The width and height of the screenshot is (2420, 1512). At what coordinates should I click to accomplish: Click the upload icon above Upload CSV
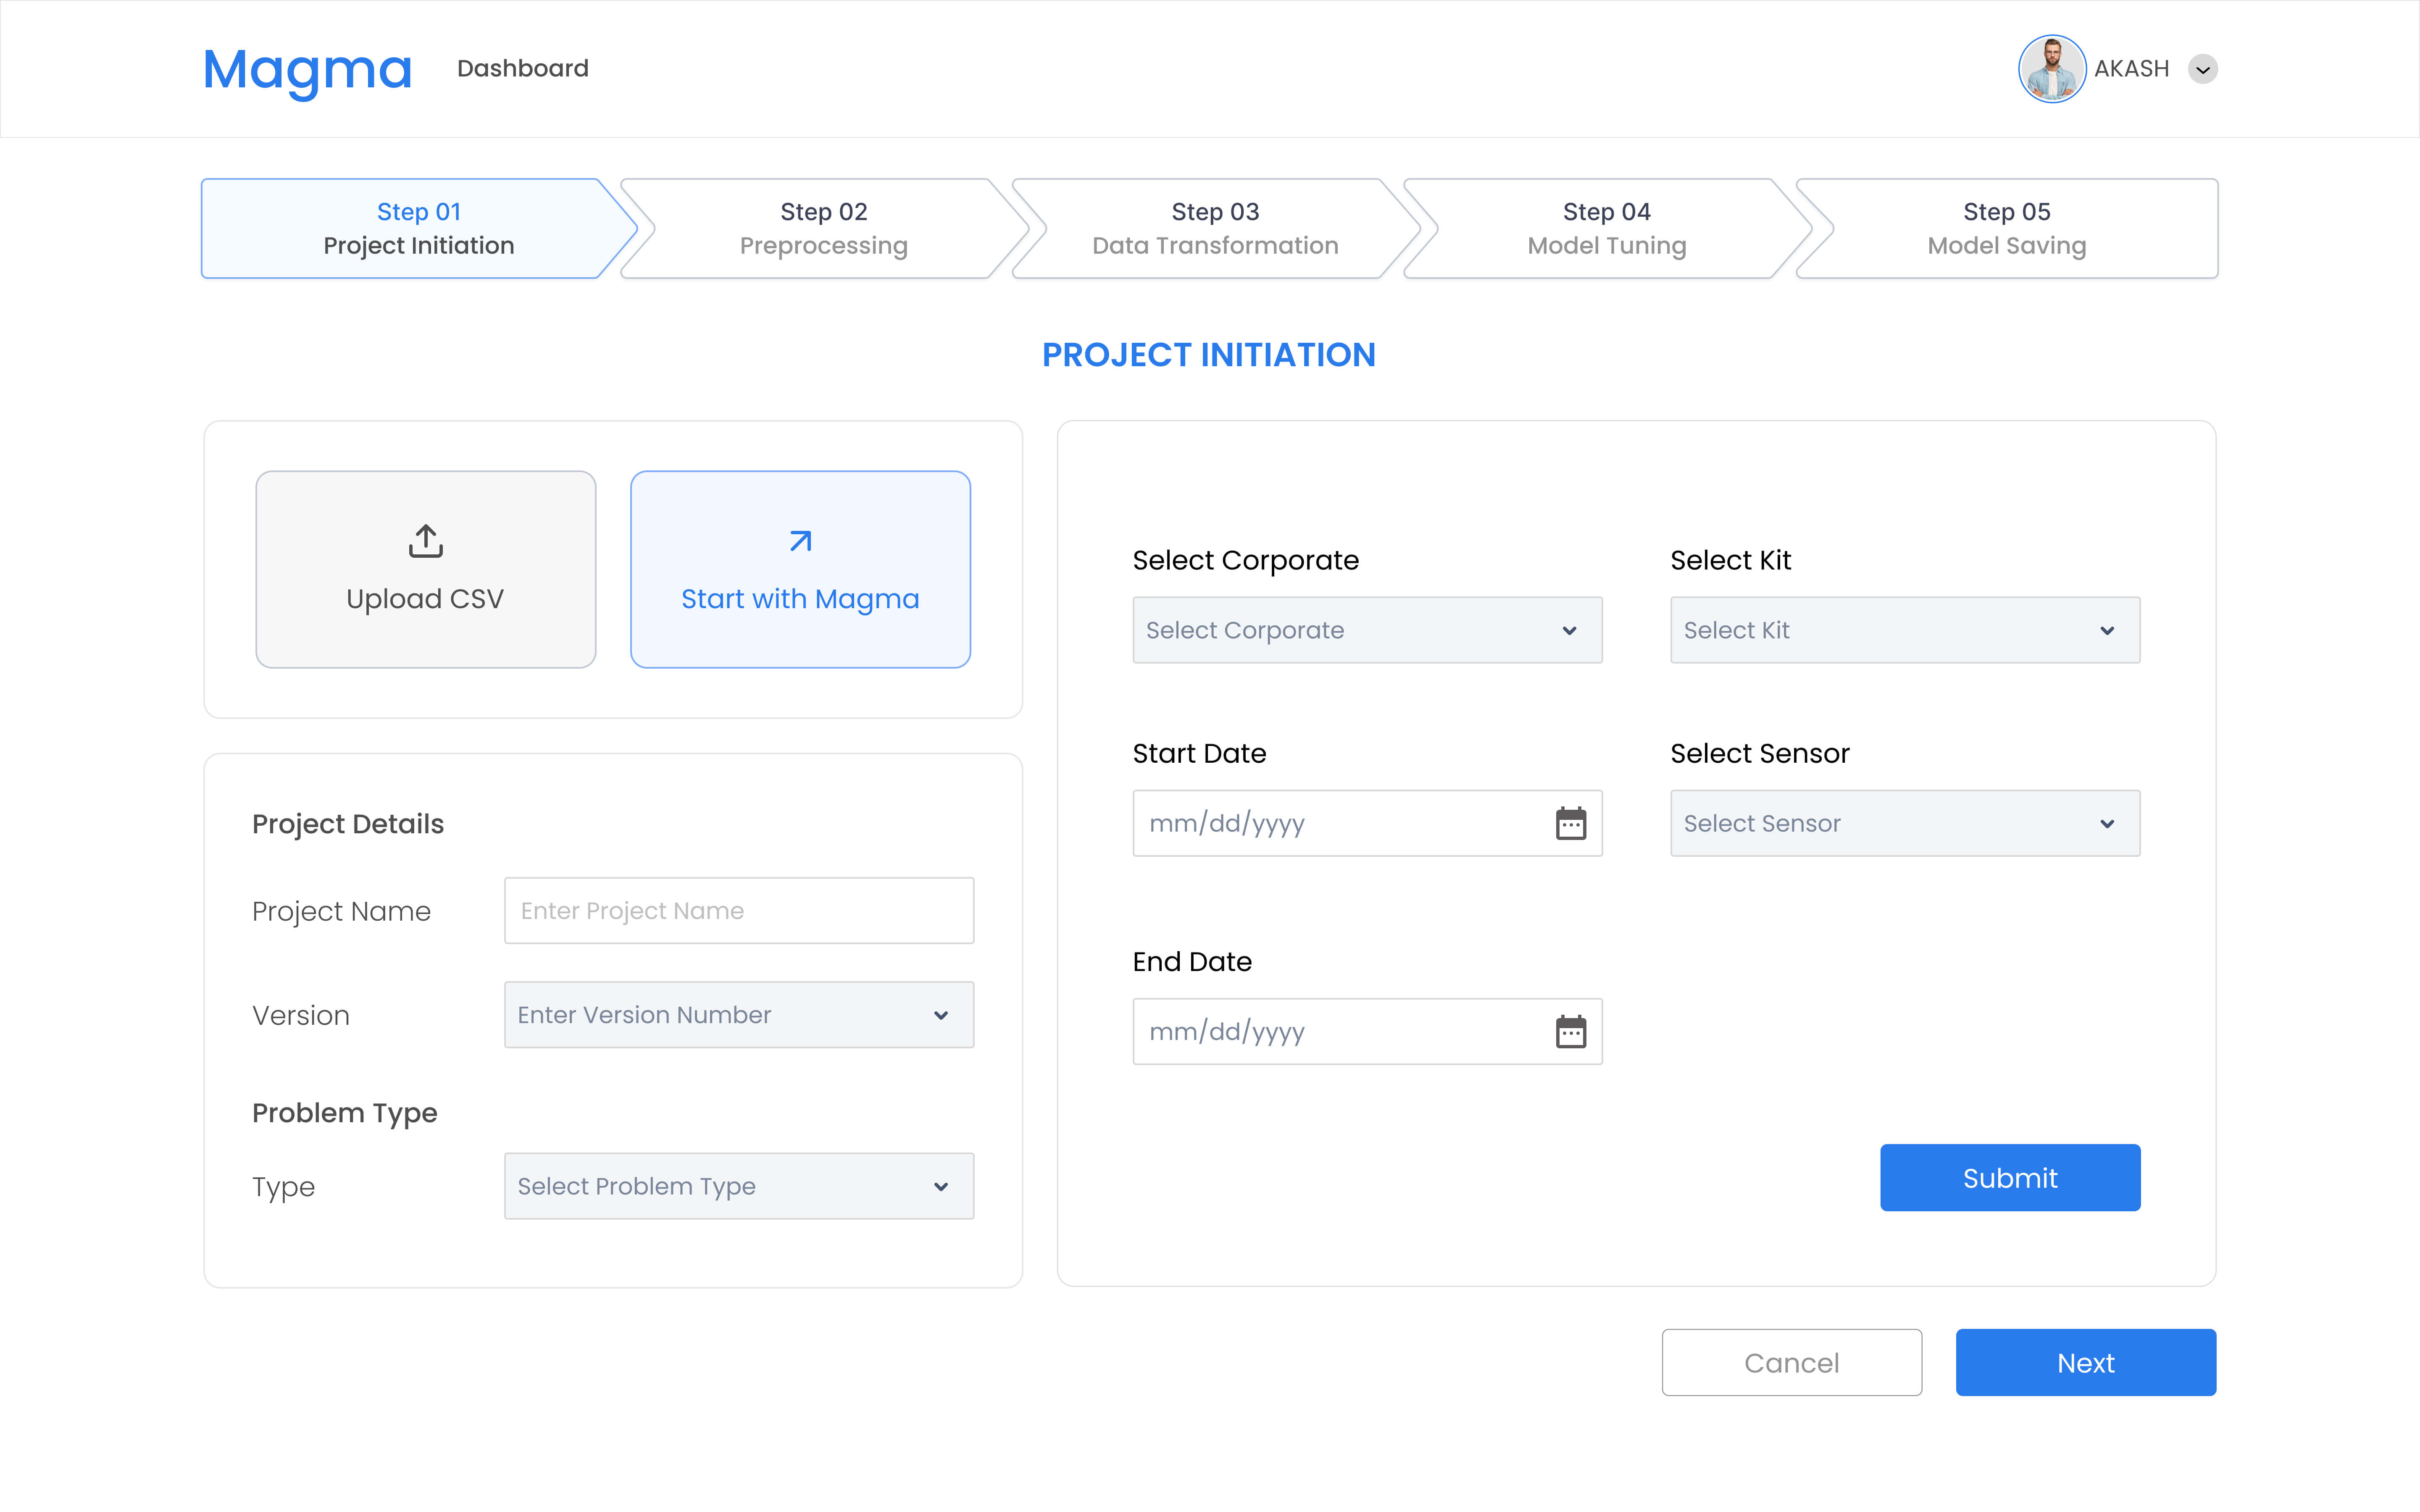tap(426, 540)
